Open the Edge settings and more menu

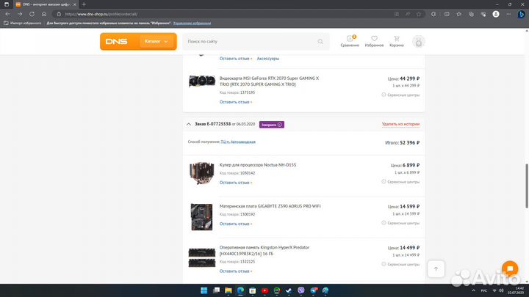[508, 14]
